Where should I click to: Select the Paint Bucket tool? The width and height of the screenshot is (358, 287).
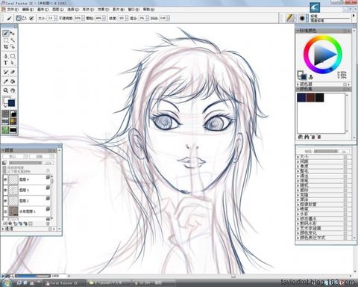coord(13,81)
